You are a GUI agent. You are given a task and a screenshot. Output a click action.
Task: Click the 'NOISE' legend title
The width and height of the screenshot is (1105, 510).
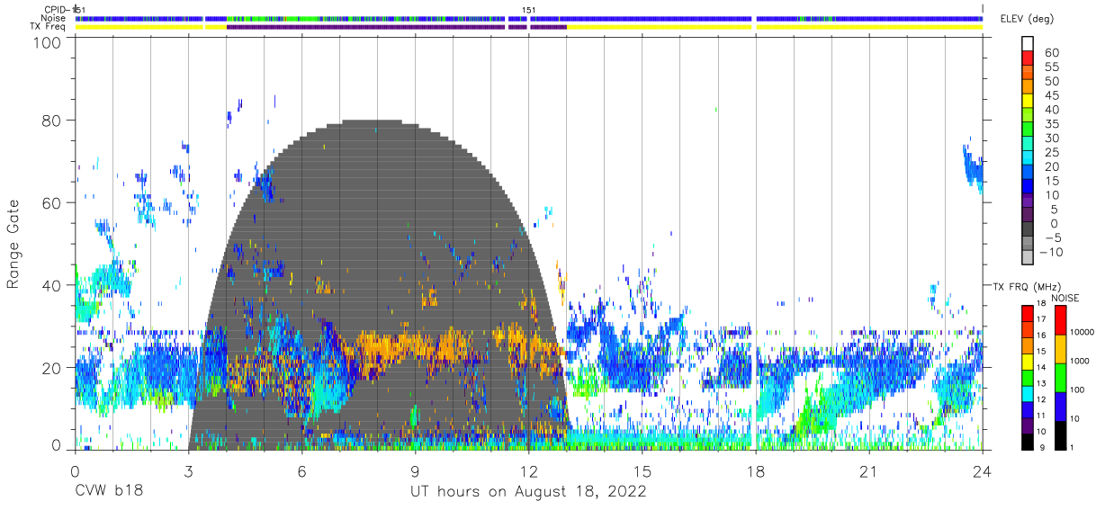(x=1066, y=298)
